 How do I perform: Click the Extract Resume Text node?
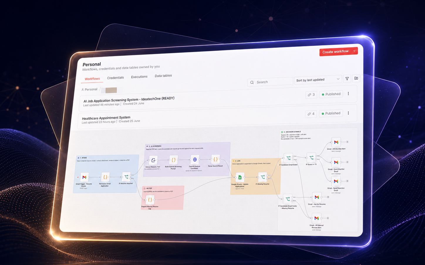(153, 160)
